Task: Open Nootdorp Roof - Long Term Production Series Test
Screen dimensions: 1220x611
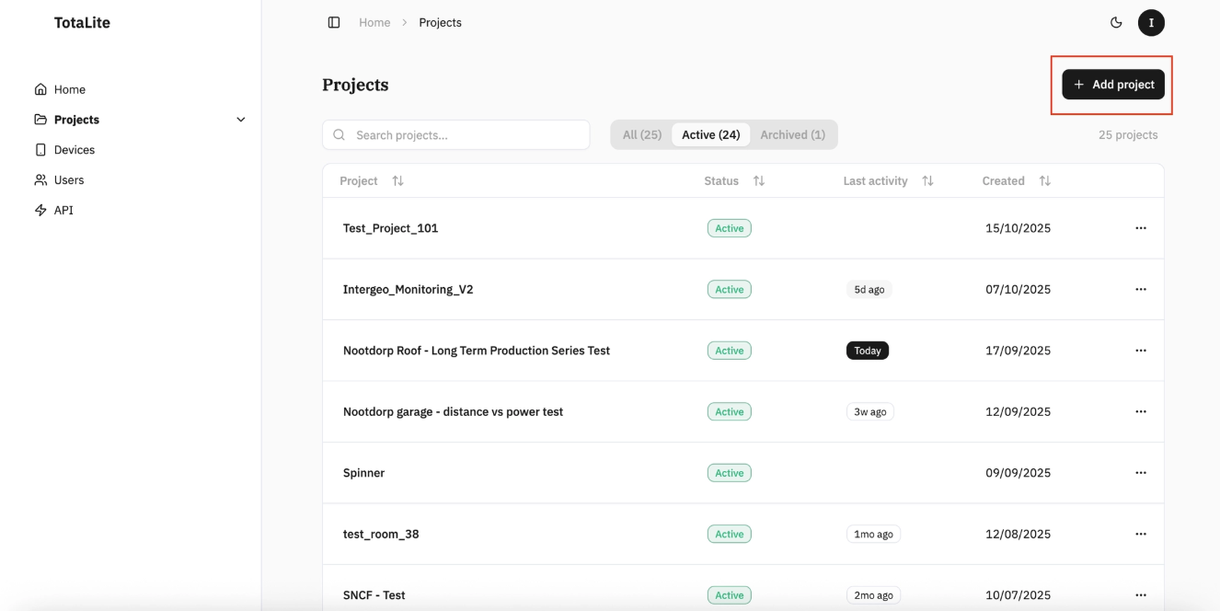Action: (x=477, y=351)
